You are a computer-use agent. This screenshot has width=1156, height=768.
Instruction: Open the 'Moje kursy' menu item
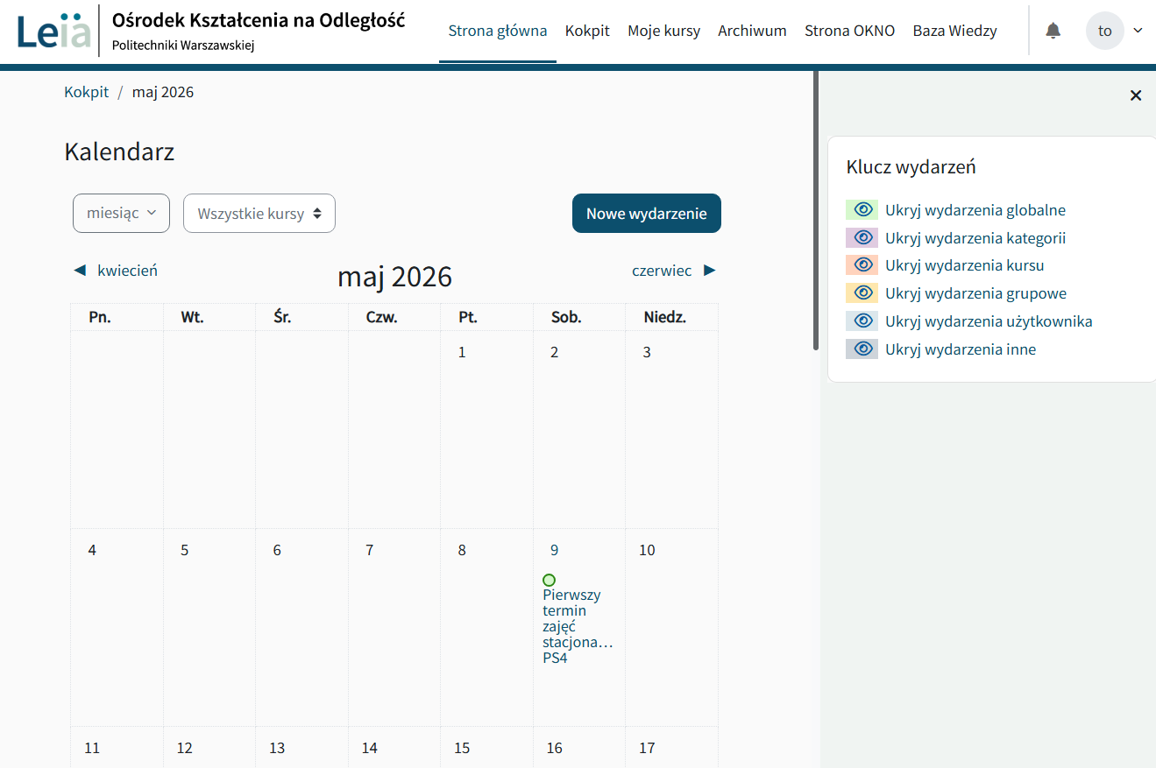663,31
